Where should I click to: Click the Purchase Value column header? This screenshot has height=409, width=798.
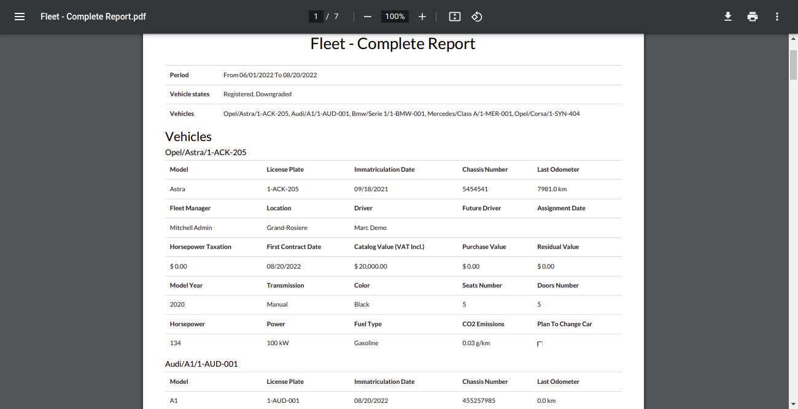click(x=484, y=247)
